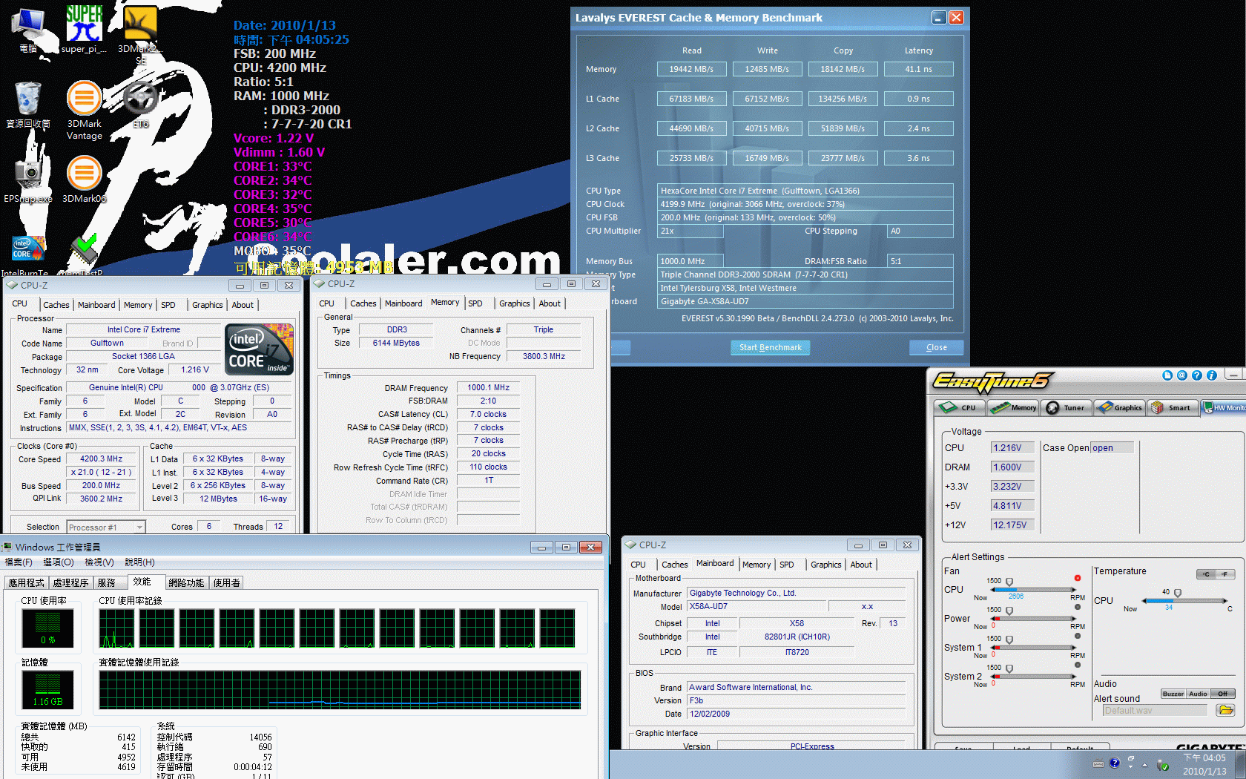
Task: Switch temperature unit to Celsius
Action: [1207, 574]
